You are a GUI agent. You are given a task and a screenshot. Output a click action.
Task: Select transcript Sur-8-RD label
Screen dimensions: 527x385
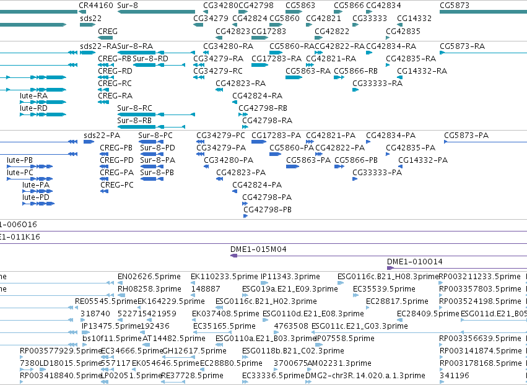pyautogui.click(x=150, y=58)
